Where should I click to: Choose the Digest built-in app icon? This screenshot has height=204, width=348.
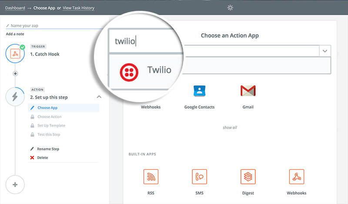248,177
